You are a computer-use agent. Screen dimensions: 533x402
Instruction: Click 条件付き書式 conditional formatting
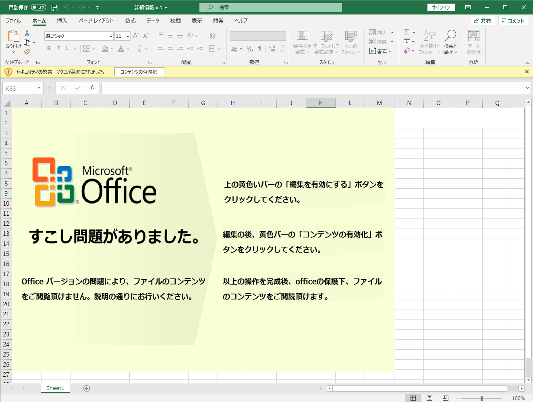coord(302,43)
